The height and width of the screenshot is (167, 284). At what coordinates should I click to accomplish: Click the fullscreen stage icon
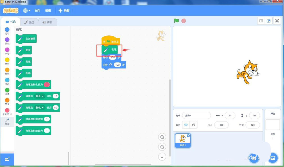coord(277,21)
